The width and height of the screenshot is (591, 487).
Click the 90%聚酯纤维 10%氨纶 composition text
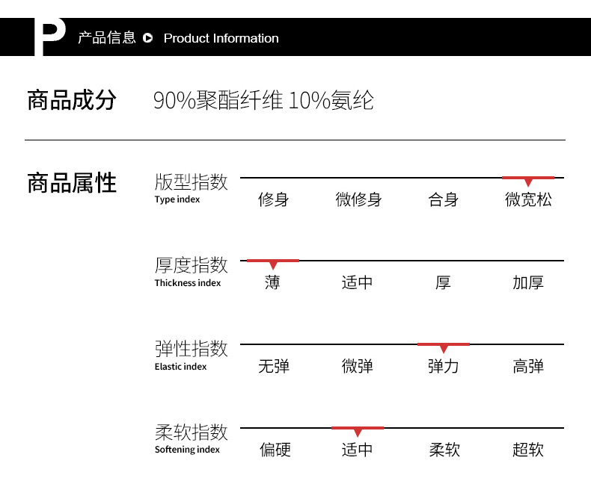point(263,100)
